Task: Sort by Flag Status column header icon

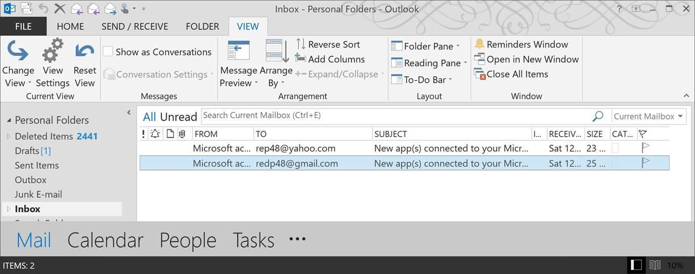Action: 643,134
